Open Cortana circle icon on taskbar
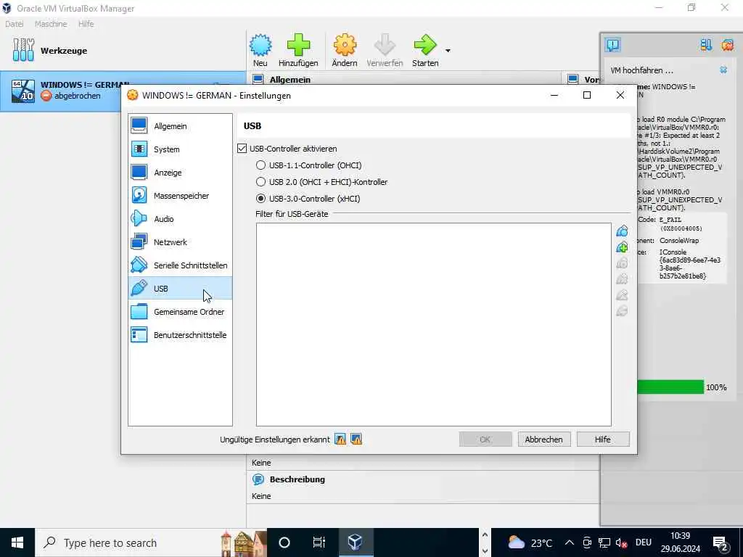Screen dimensions: 743x557 coord(284,542)
